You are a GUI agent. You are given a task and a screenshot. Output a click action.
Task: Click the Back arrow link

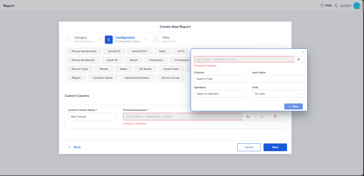(x=75, y=147)
